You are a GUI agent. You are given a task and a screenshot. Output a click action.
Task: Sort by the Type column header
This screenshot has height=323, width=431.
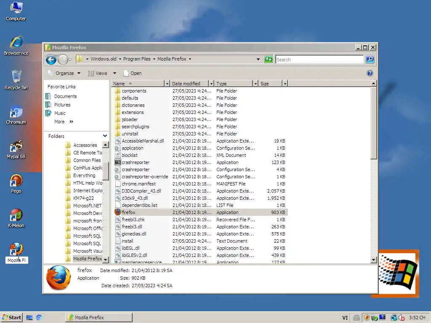click(x=234, y=83)
